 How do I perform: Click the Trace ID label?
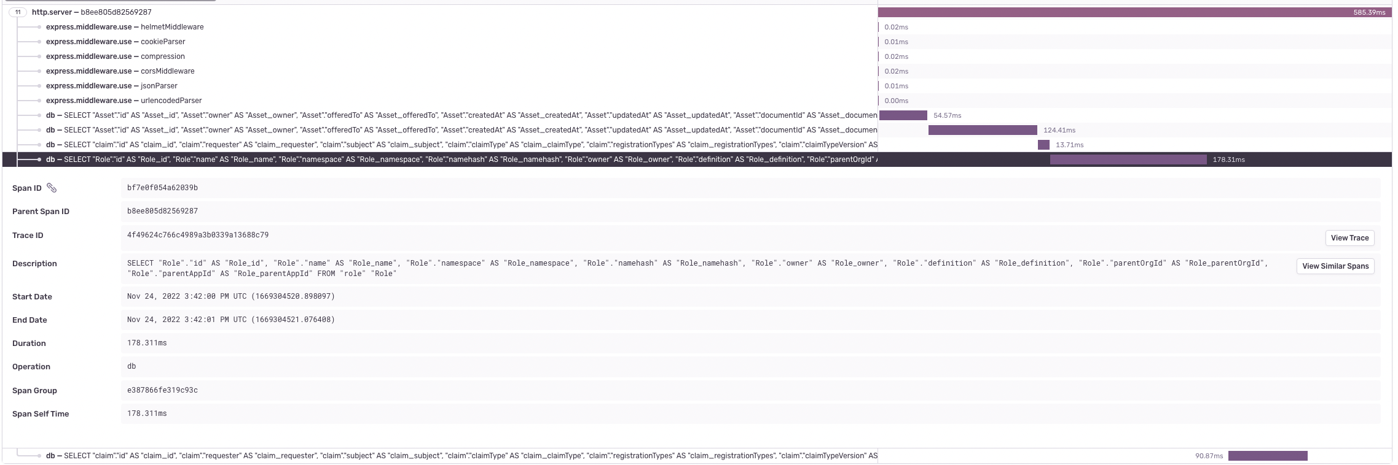click(x=28, y=236)
